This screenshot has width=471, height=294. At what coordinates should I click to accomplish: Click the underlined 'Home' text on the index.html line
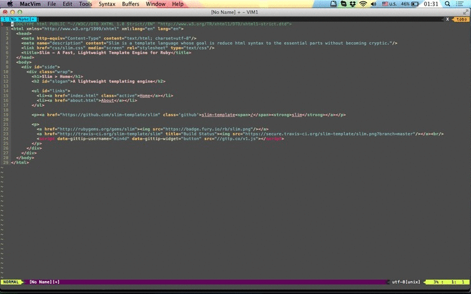tap(145, 96)
